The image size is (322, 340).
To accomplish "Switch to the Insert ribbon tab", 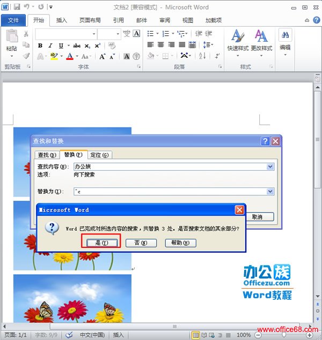I will click(x=62, y=20).
